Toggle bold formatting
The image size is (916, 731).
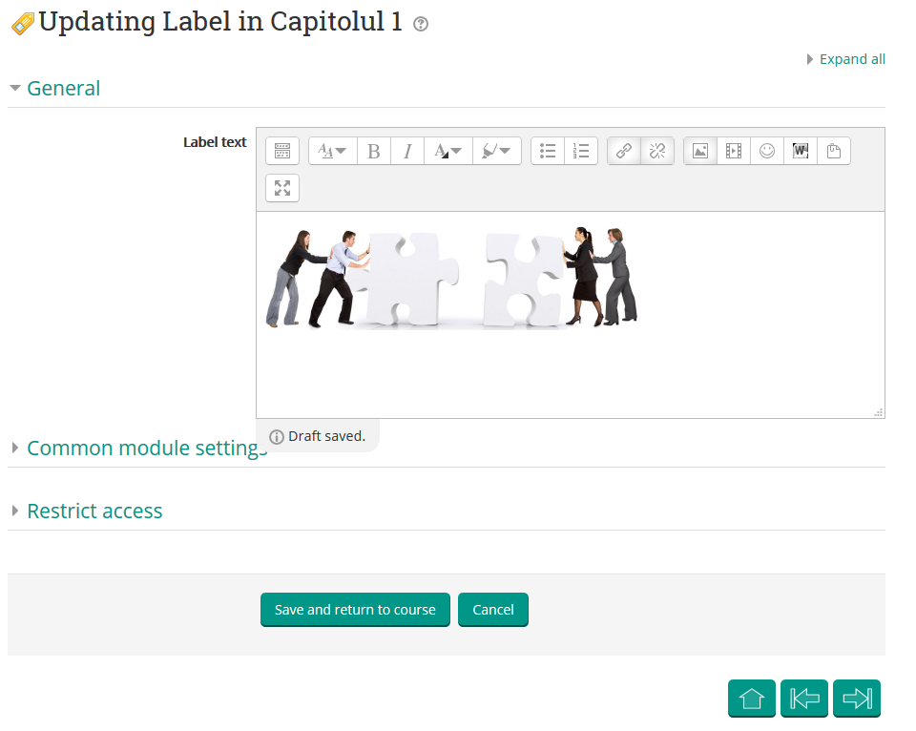coord(373,150)
